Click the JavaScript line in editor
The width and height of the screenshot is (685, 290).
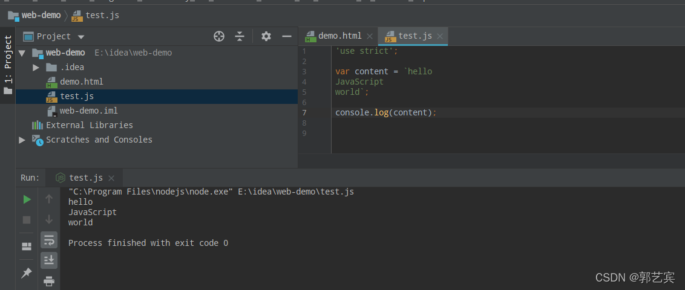(x=359, y=82)
